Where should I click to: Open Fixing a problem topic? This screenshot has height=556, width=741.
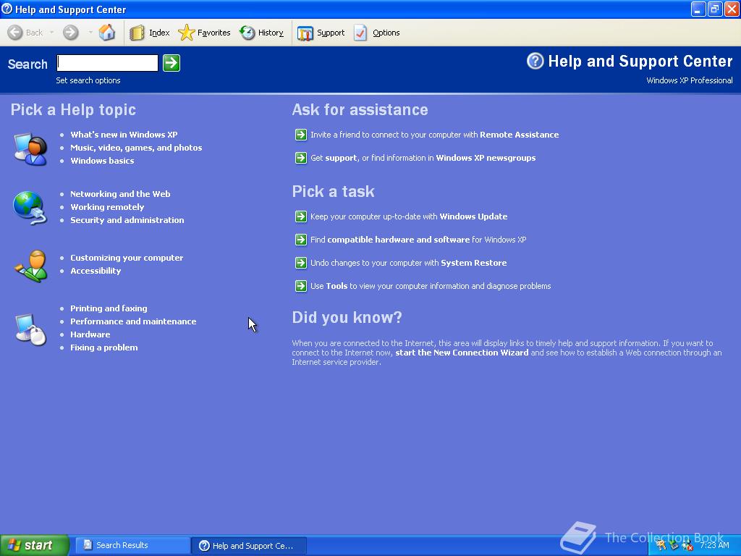pyautogui.click(x=104, y=347)
